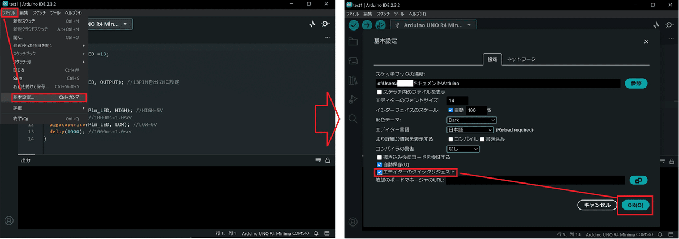Screen dimensions: 679x239
Task: Click the interface scale field showing 100
Action: tap(476, 110)
